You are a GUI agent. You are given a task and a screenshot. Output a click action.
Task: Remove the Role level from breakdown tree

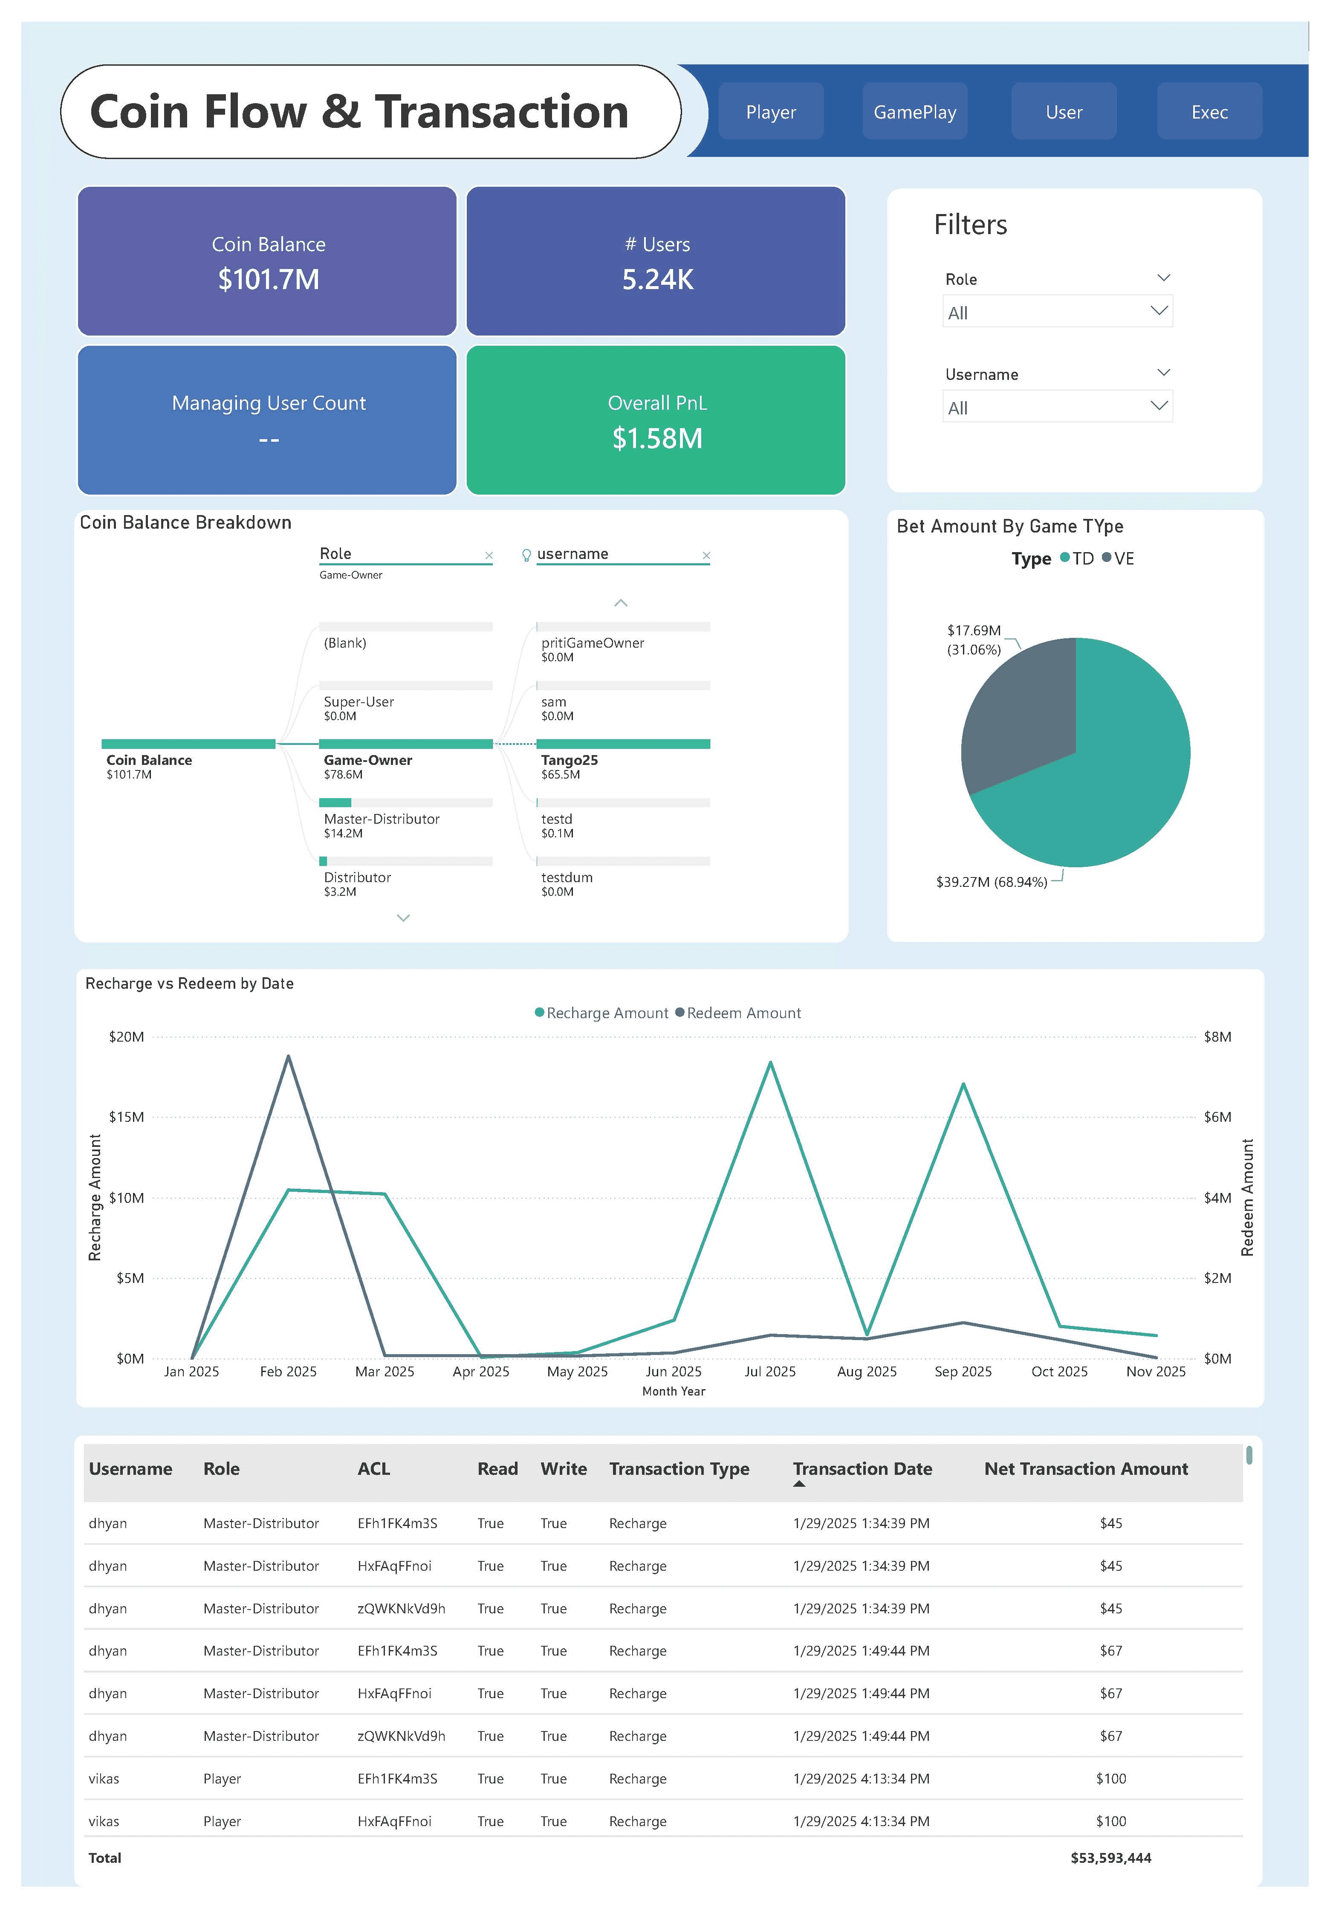(x=489, y=556)
